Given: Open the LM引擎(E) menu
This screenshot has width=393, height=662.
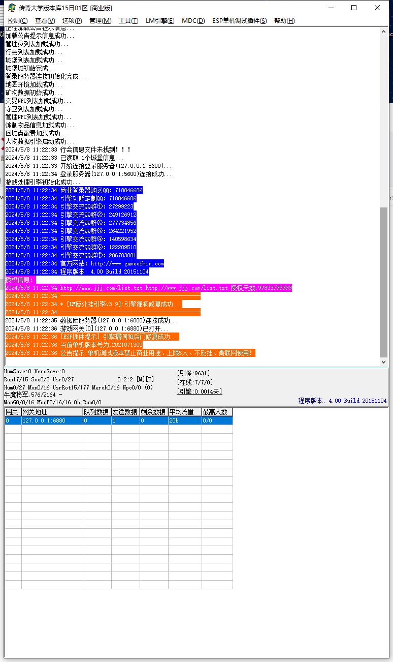Looking at the screenshot, I should (160, 21).
